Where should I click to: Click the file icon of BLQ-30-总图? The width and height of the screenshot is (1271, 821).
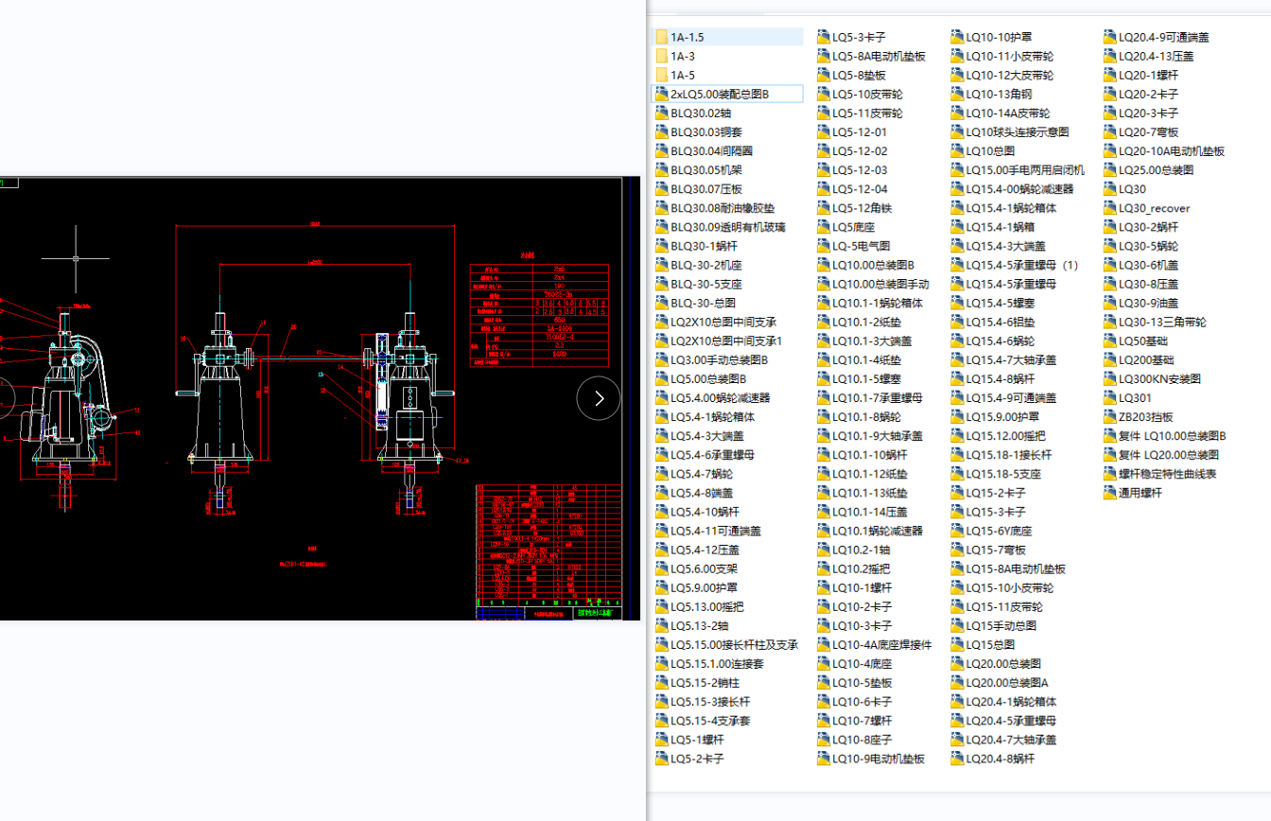click(x=661, y=303)
